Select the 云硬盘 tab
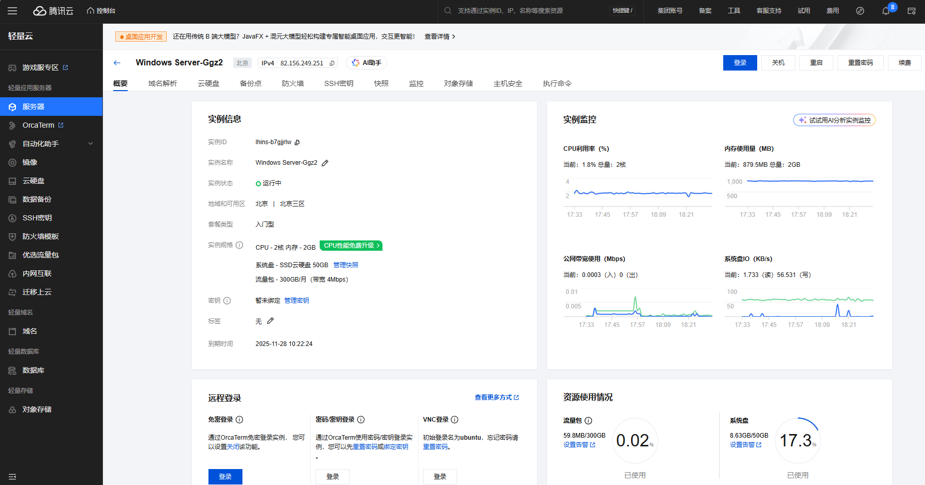 coord(208,83)
